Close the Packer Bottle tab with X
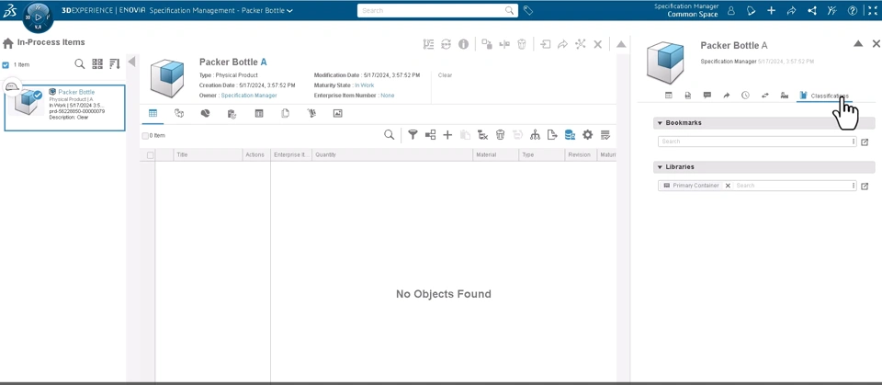The height and width of the screenshot is (385, 882). pyautogui.click(x=598, y=44)
